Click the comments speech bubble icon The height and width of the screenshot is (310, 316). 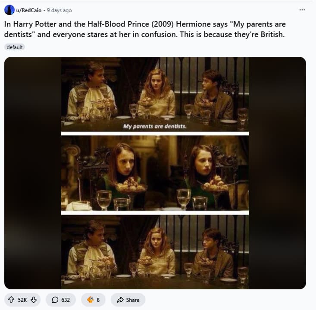[x=55, y=300]
